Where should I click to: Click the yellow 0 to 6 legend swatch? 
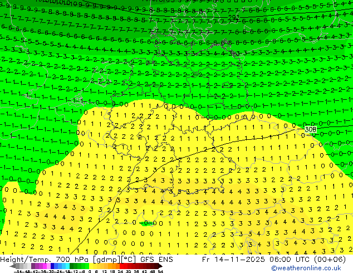click(x=91, y=266)
